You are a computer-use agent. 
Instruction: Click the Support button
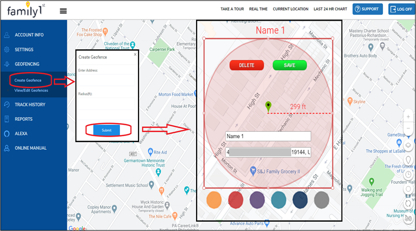(x=368, y=9)
